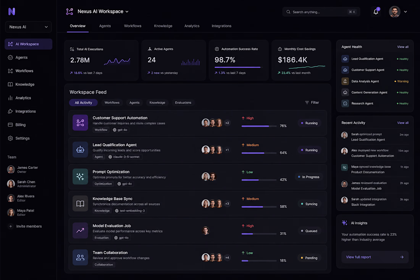This screenshot has width=420, height=280.
Task: Click the Team Collaboration people icon
Action: (x=80, y=257)
